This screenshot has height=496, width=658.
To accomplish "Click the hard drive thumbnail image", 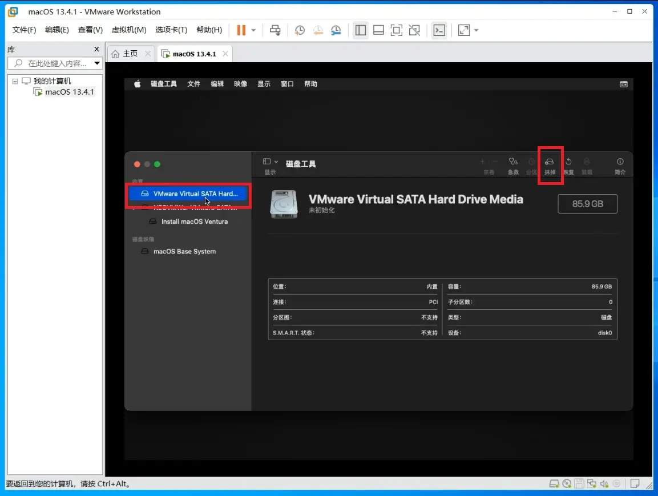I will (x=284, y=204).
